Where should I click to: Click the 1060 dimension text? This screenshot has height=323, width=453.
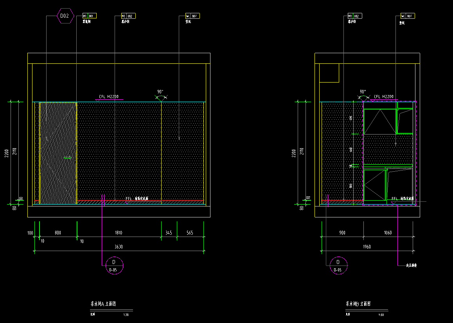388,233
